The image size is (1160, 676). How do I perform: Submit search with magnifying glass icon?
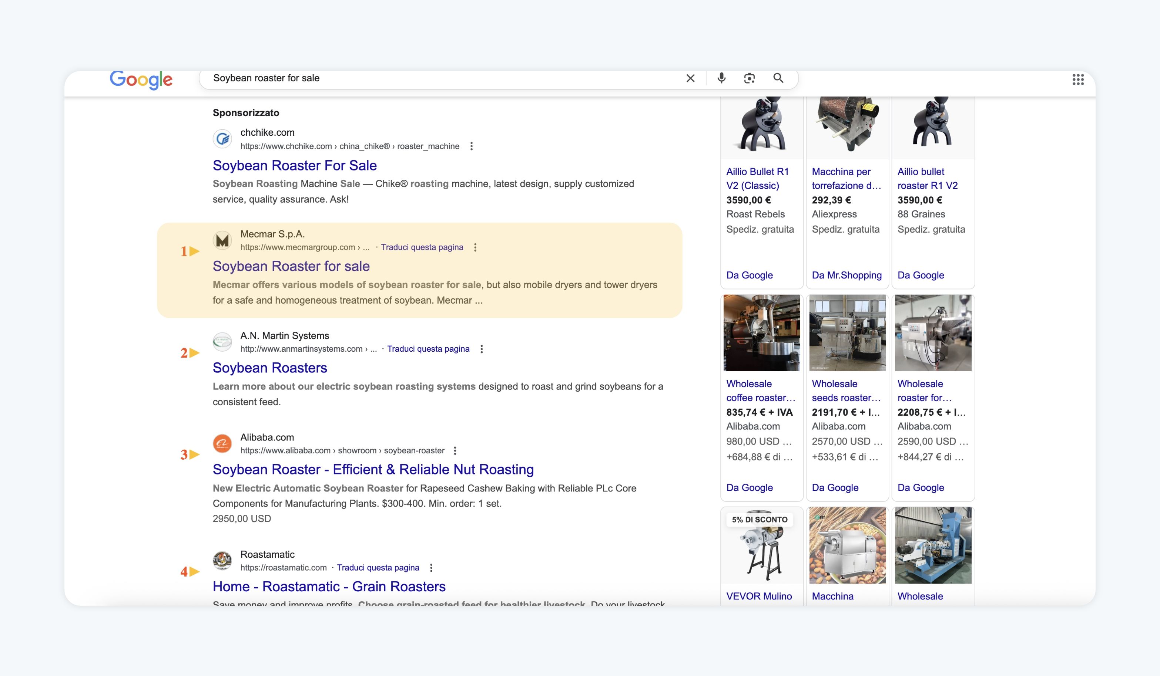tap(778, 78)
